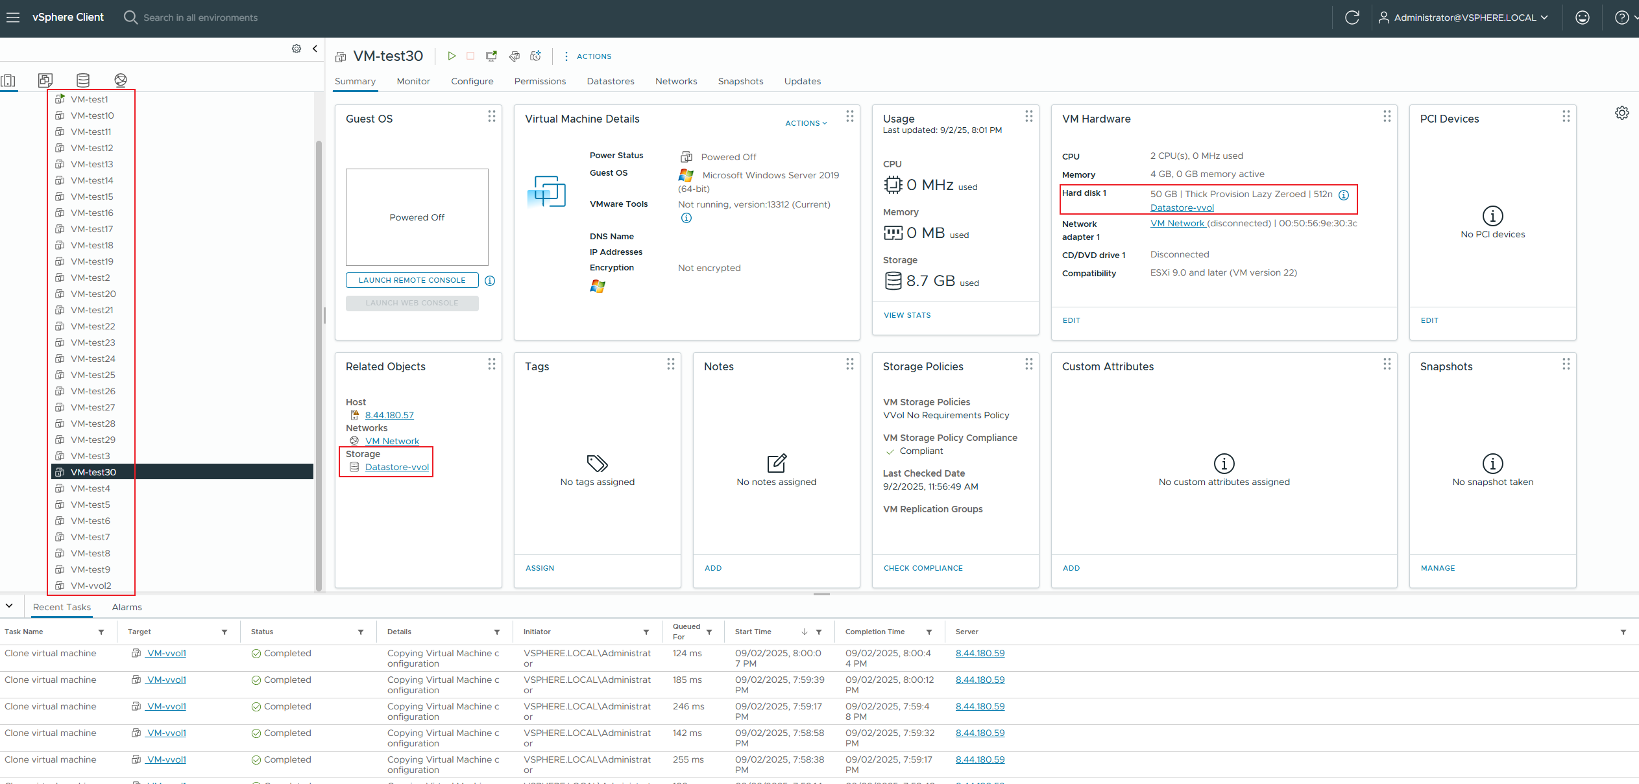Launch console using the monitor icon
Viewport: 1639px width, 784px height.
491,56
